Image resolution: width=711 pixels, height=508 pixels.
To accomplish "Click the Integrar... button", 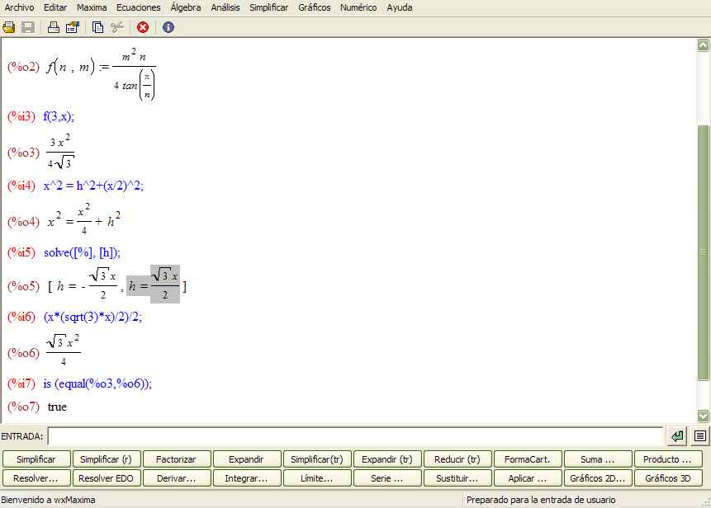I will pyautogui.click(x=246, y=478).
